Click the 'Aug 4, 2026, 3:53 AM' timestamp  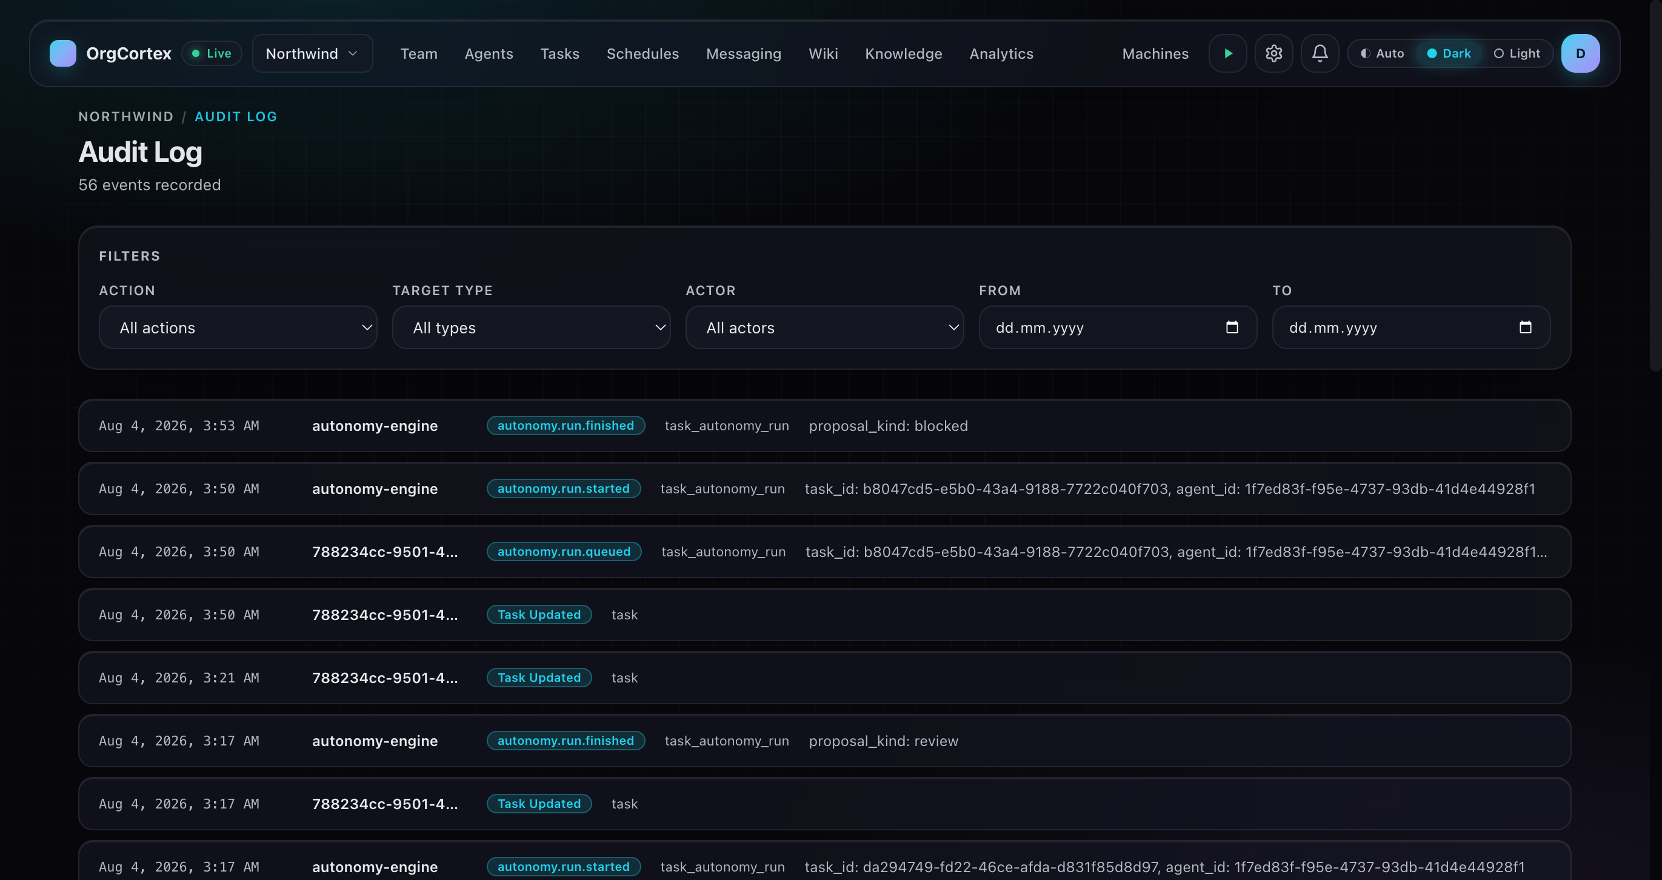click(x=179, y=426)
